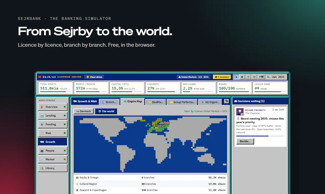The width and height of the screenshot is (325, 194).
Task: Click the 88 branches cell
Action: pyautogui.click(x=149, y=184)
